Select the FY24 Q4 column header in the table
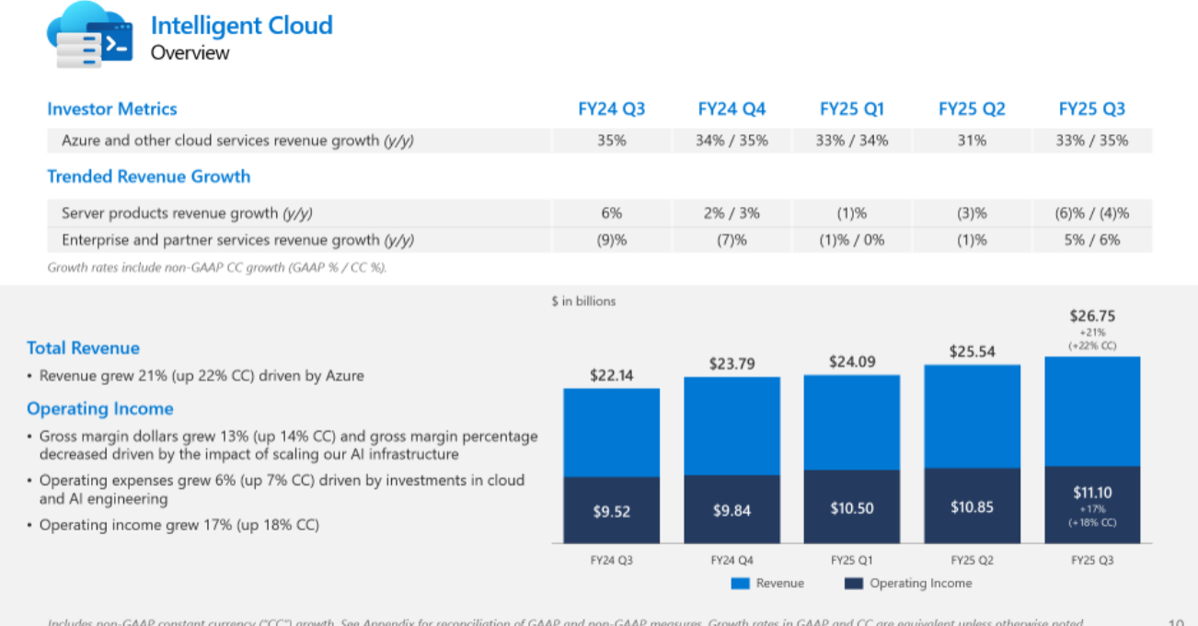 (731, 109)
